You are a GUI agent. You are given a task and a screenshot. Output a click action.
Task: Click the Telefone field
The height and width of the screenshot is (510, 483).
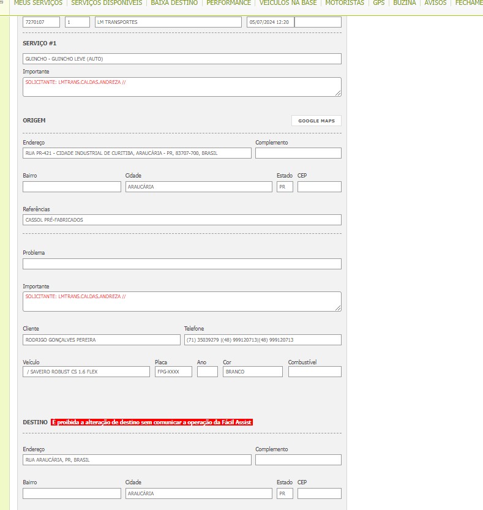(263, 340)
